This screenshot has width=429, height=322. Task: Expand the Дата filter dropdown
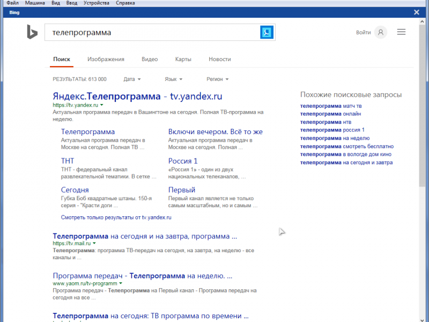click(x=132, y=79)
